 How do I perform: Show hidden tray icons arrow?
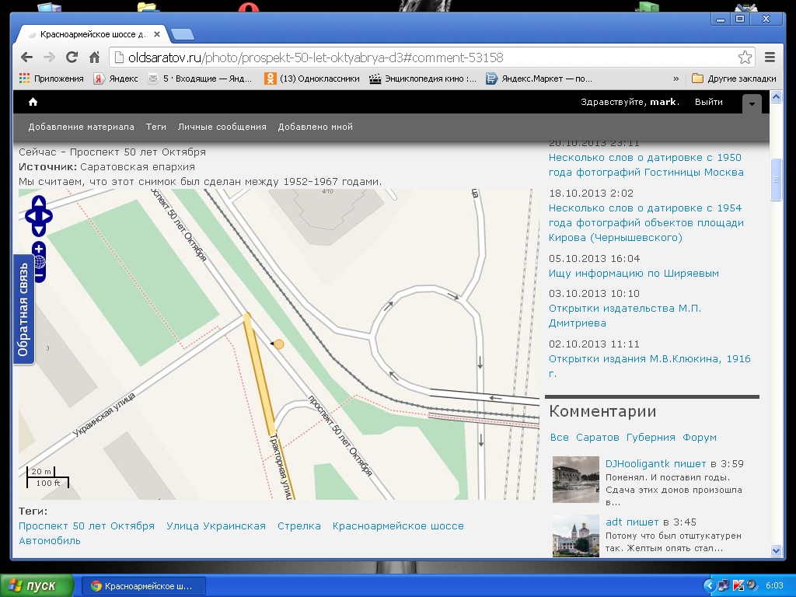coord(709,586)
